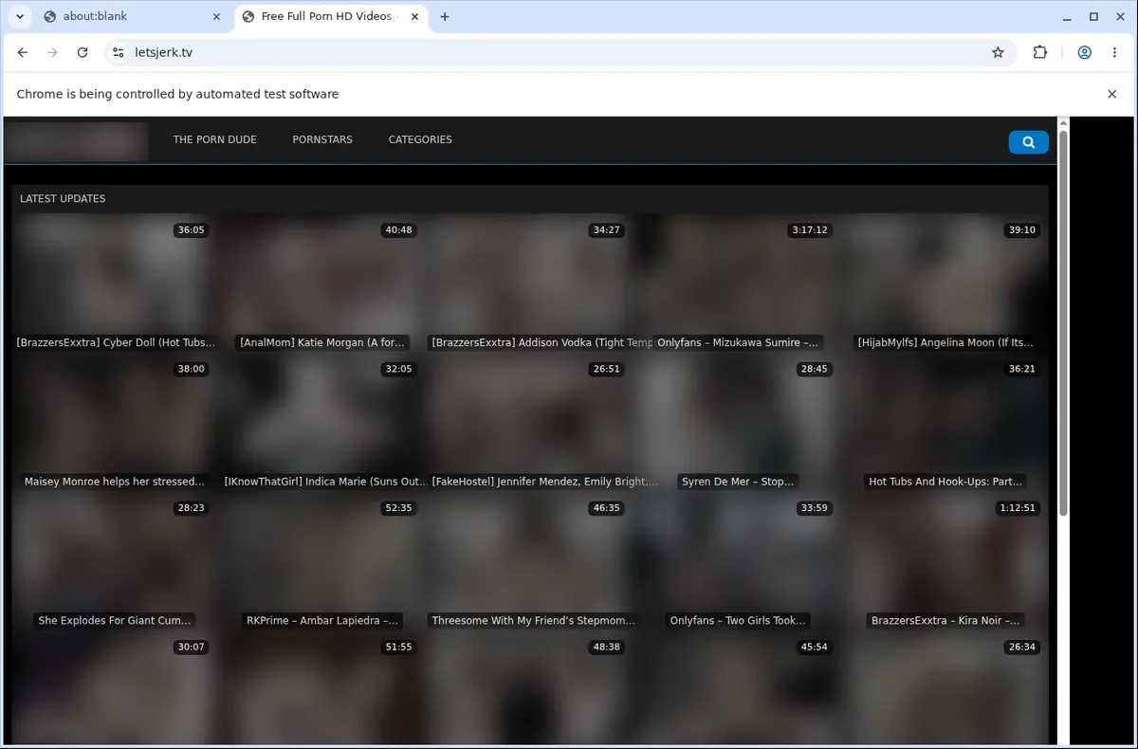The width and height of the screenshot is (1138, 749).
Task: Open site information icon in address bar
Action: point(118,53)
